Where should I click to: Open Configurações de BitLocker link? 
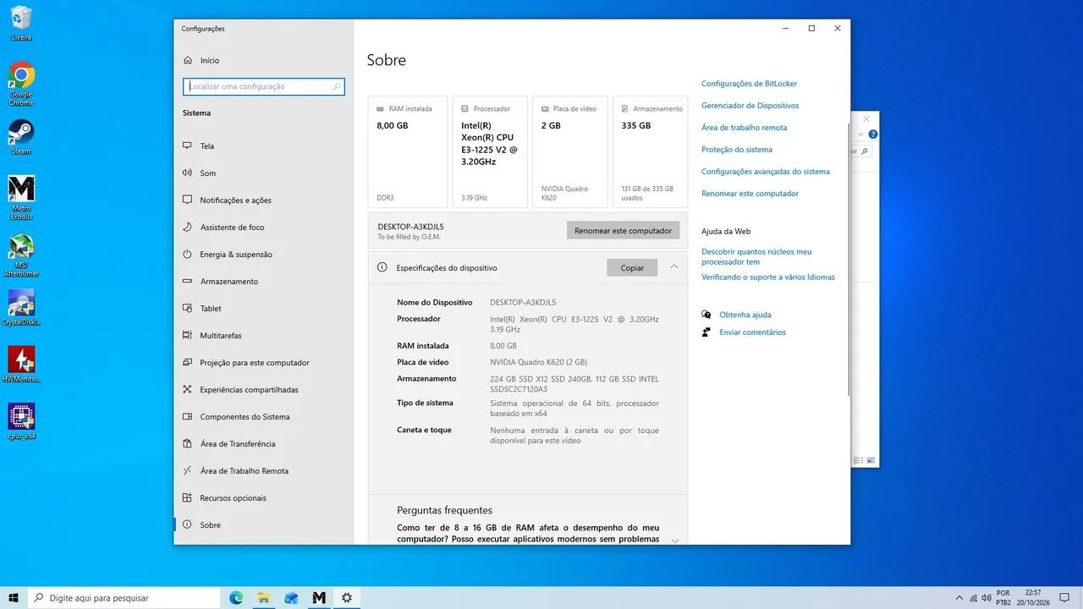point(749,84)
